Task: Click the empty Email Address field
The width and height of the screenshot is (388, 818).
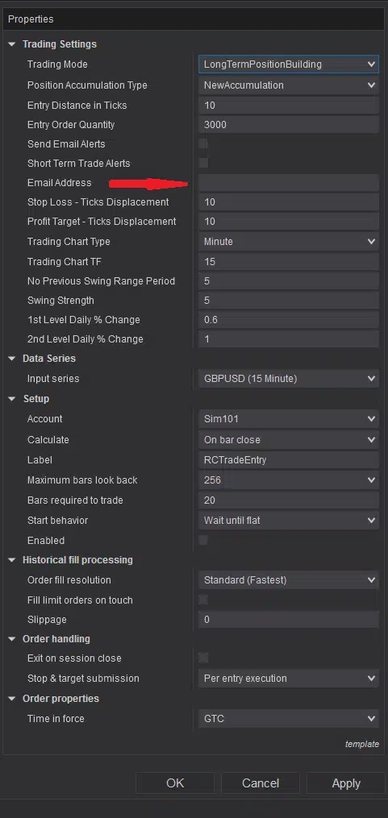Action: click(288, 183)
